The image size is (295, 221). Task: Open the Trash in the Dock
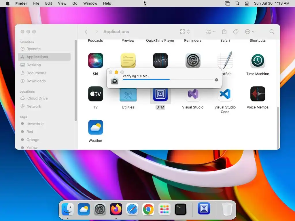pyautogui.click(x=227, y=209)
